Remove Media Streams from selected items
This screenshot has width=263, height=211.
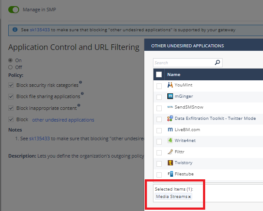pos(190,197)
